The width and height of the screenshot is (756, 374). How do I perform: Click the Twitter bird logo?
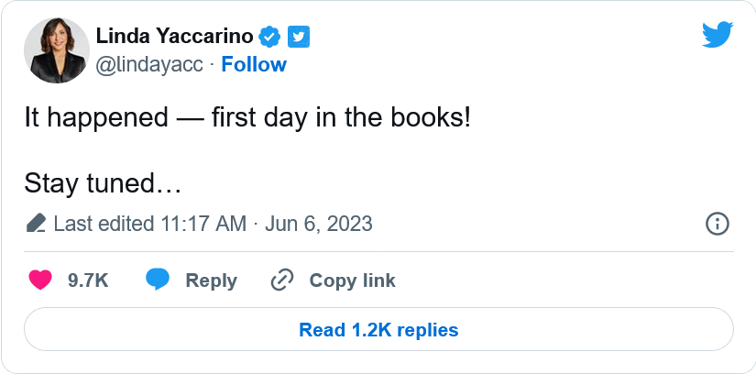pos(717,36)
